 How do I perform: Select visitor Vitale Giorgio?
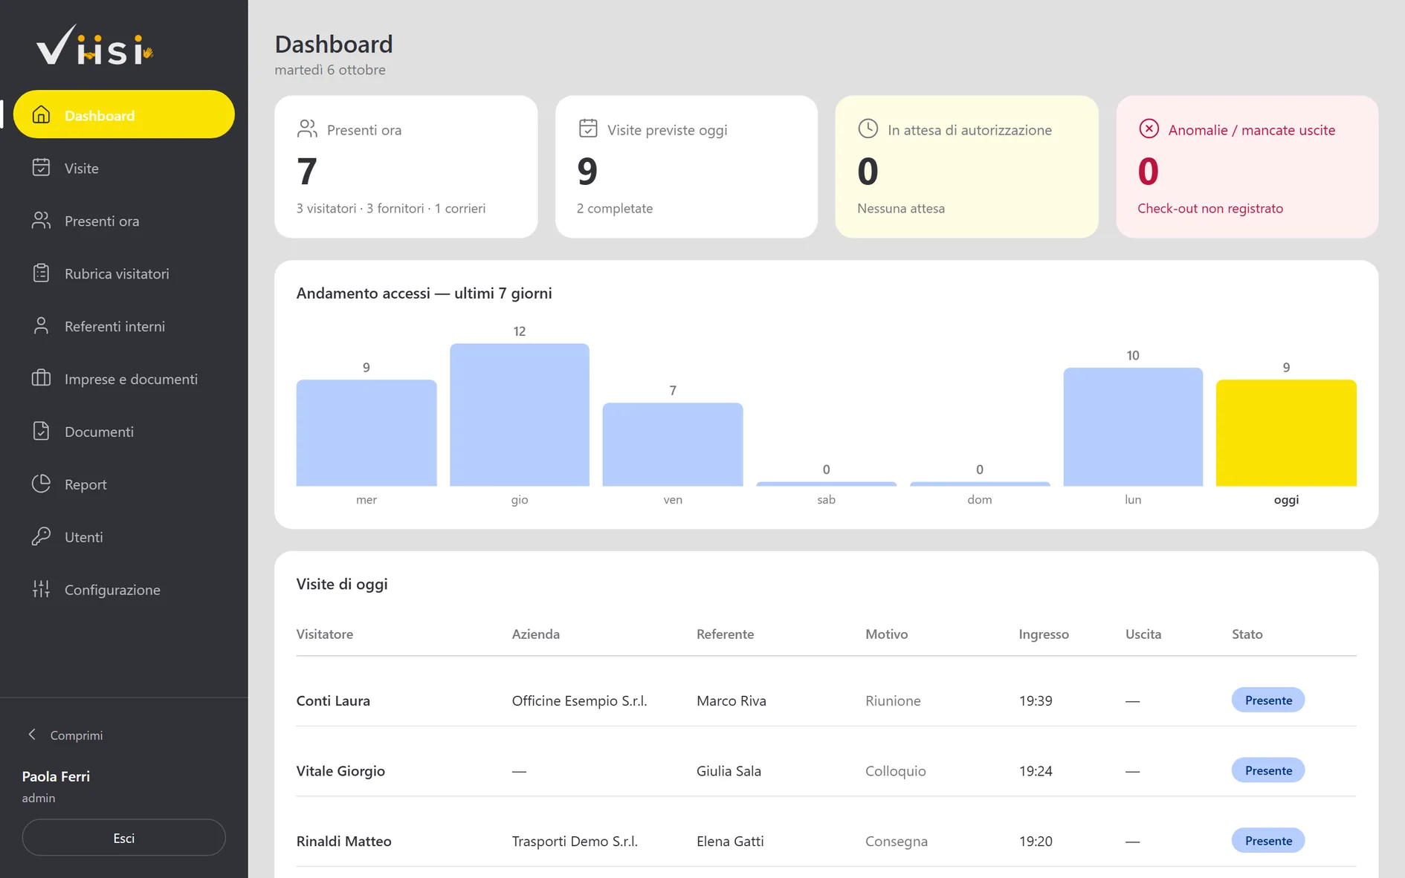coord(340,771)
